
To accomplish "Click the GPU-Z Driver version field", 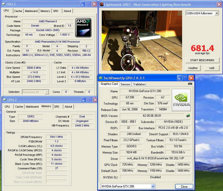I will point(155,158).
